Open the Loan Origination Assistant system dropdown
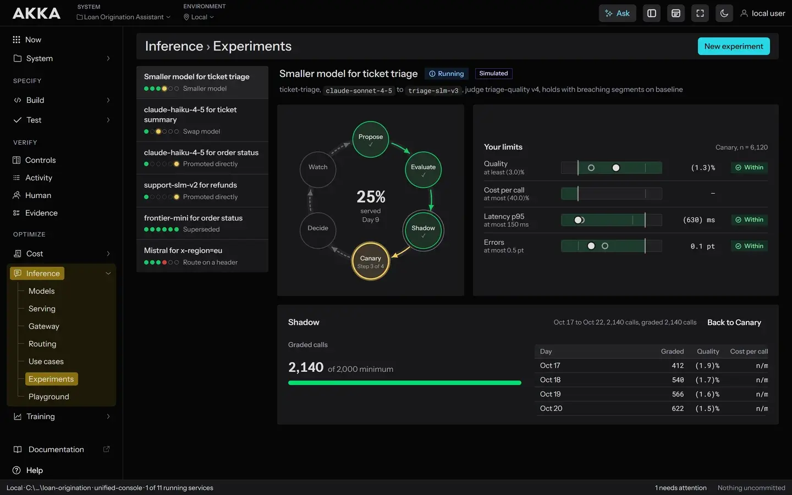 [x=124, y=17]
